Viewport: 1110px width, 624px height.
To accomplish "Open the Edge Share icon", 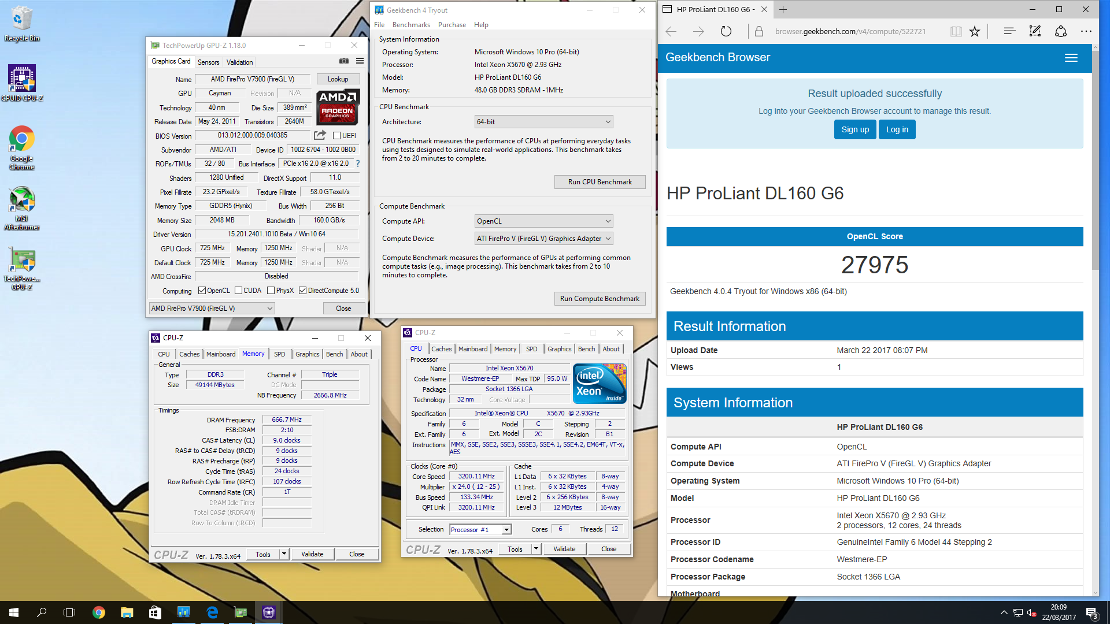I will (x=1061, y=32).
